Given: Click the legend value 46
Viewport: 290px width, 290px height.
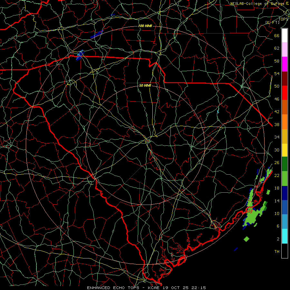Looking at the screenshot, I should tap(277, 99).
